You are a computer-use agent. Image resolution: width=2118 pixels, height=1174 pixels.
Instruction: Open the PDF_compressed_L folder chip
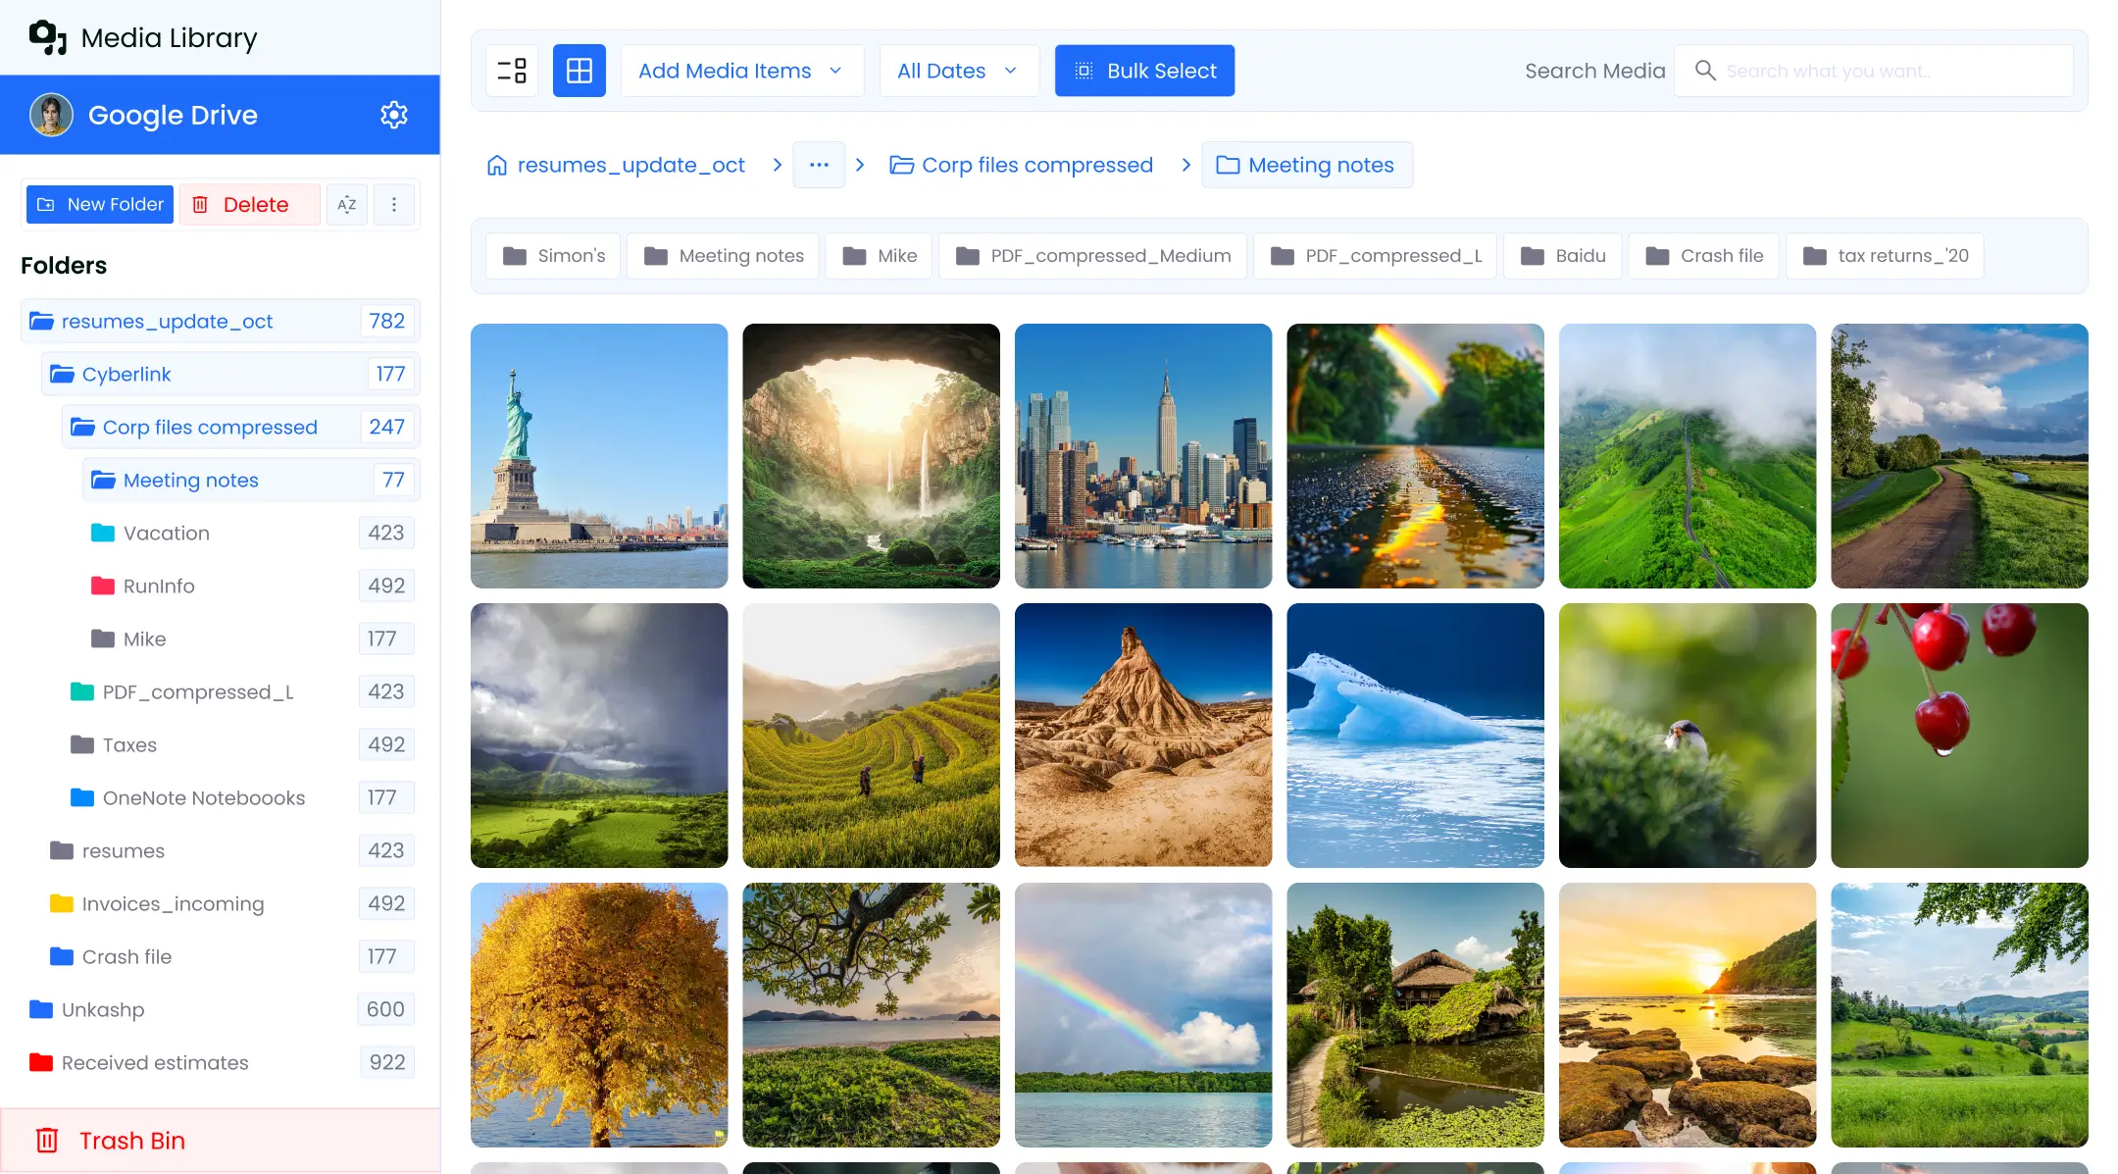pos(1376,256)
